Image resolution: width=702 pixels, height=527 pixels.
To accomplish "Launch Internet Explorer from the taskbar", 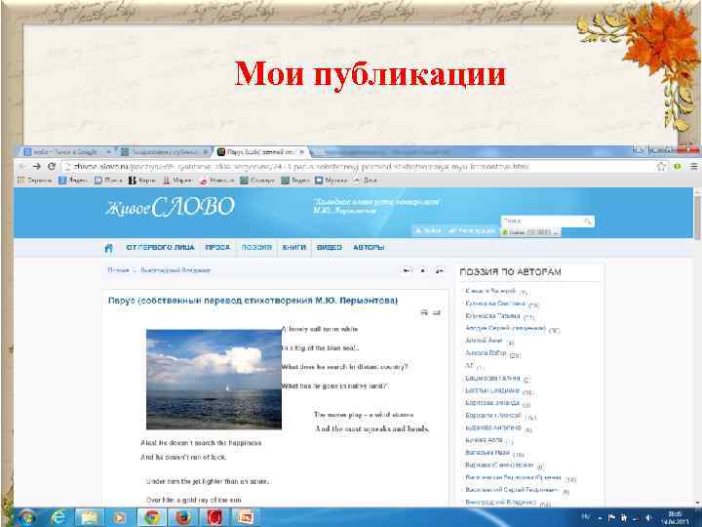I will (x=58, y=517).
